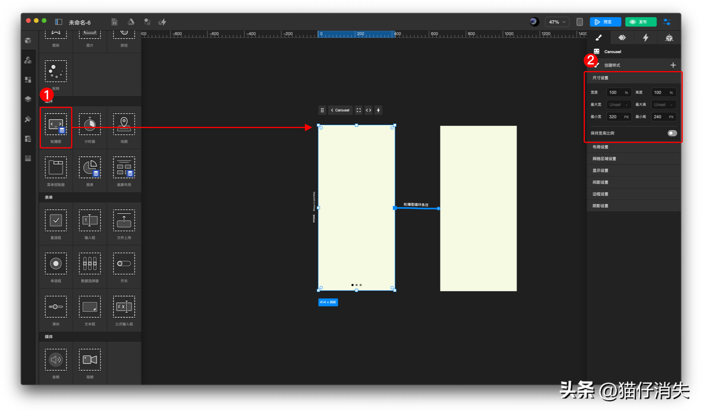Click the 最大高 max height Unset field
702x412 pixels.
[x=663, y=105]
